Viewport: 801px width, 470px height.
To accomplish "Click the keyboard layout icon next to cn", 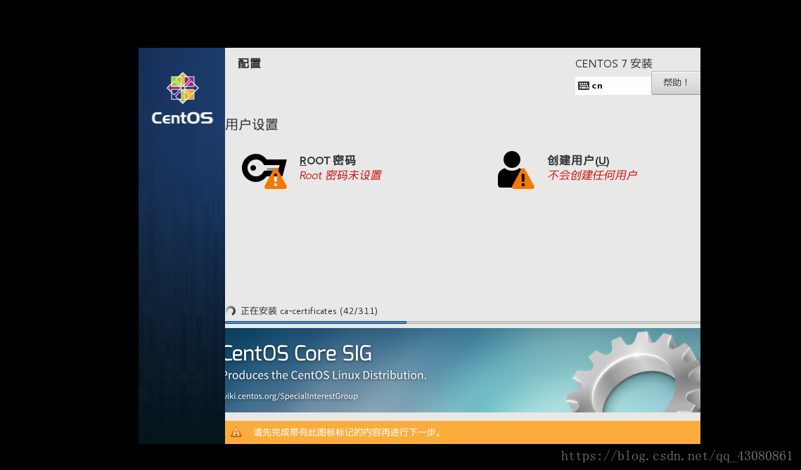I will tap(584, 86).
